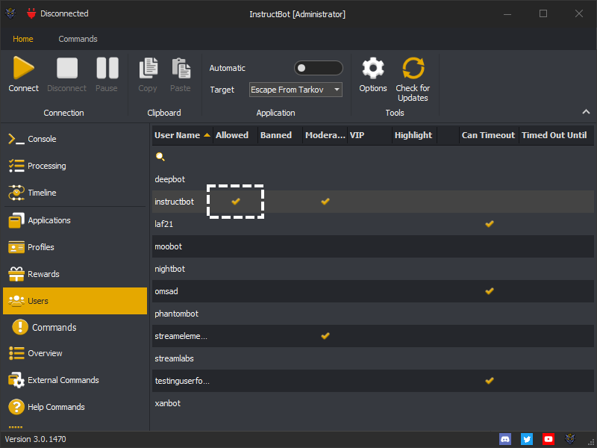
Task: Select the deepbot user row
Action: [x=372, y=179]
